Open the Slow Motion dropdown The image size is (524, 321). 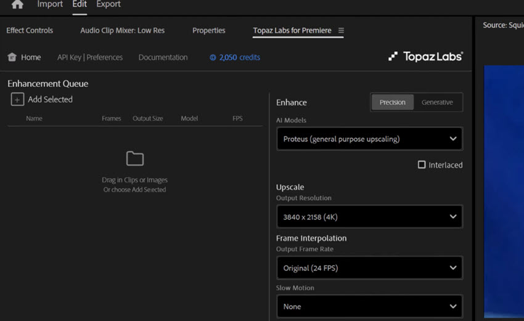click(370, 306)
